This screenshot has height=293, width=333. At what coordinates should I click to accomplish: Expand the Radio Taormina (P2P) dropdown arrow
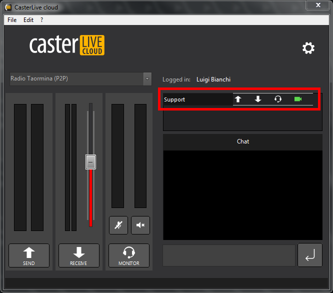pos(147,79)
